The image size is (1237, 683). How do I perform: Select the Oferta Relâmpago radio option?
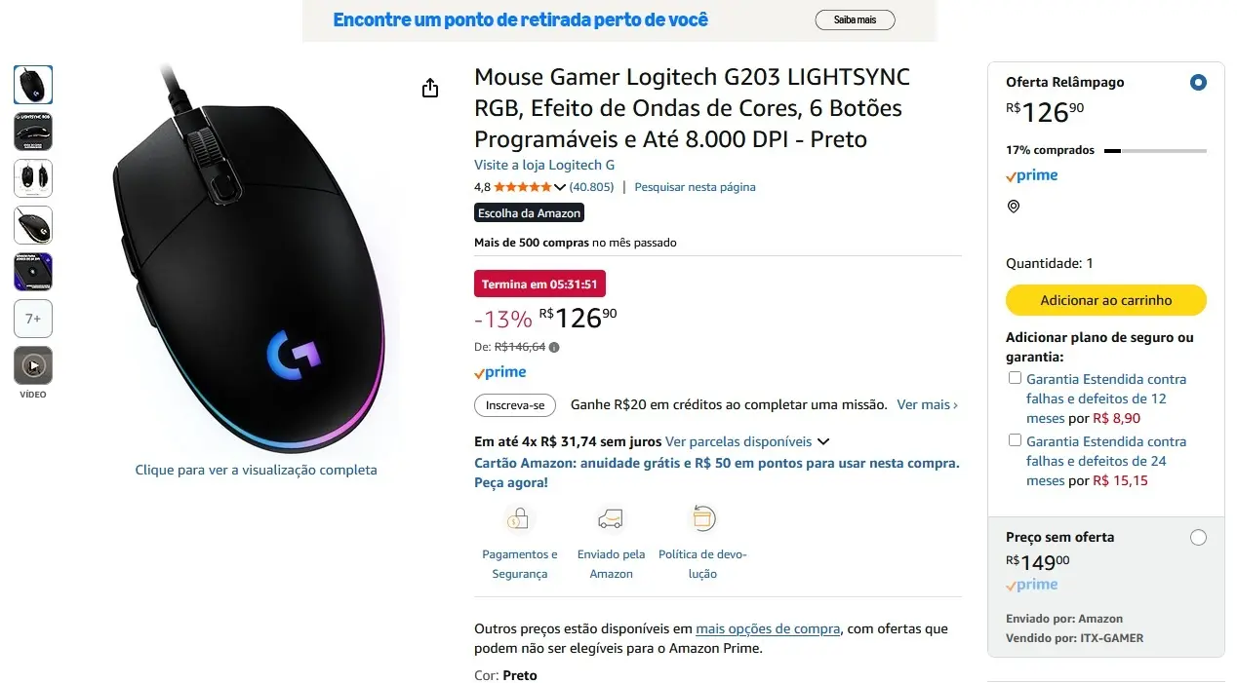[x=1198, y=83]
